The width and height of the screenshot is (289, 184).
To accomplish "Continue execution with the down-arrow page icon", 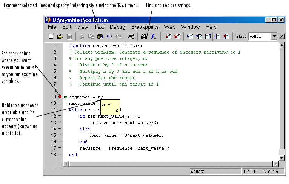I will tap(217, 37).
